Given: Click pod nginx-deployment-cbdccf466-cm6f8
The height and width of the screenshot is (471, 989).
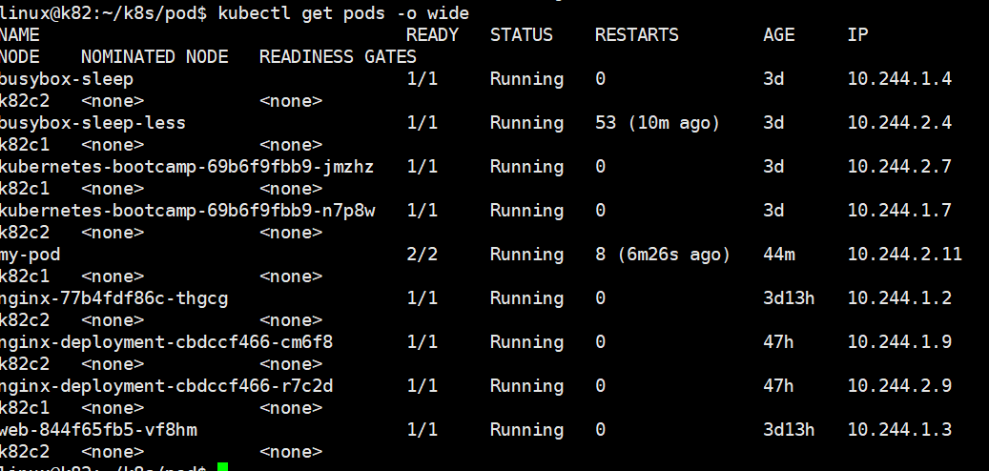Looking at the screenshot, I should point(167,342).
